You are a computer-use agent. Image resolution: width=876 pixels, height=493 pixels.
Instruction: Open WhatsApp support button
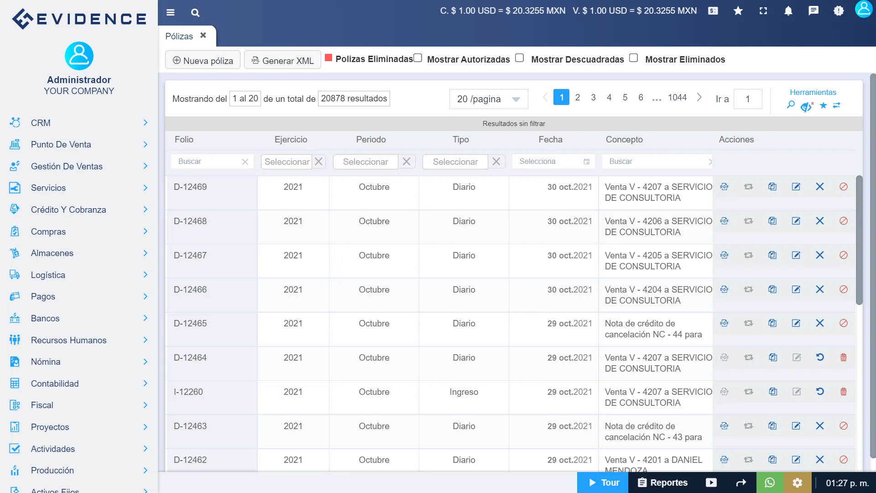pyautogui.click(x=770, y=483)
